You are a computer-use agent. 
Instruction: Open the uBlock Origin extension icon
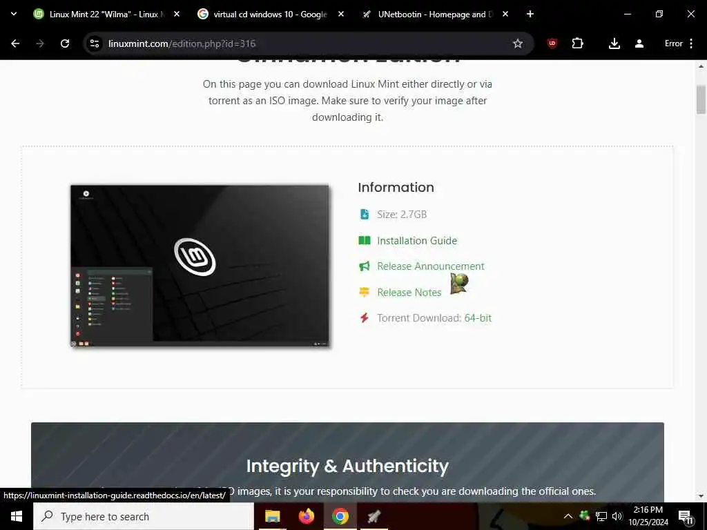click(x=552, y=43)
